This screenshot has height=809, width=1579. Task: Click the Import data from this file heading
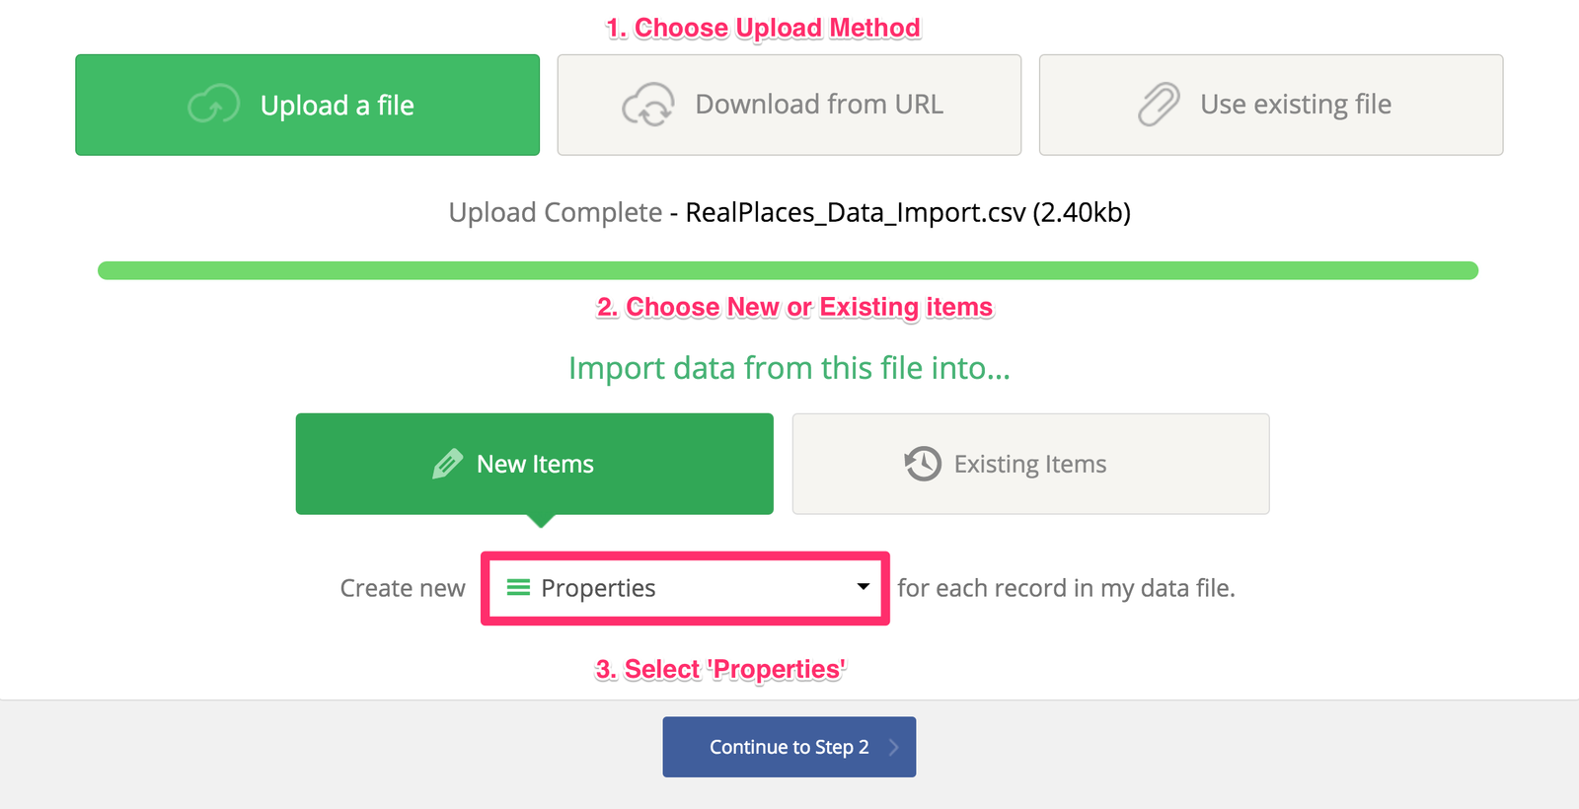pyautogui.click(x=789, y=368)
